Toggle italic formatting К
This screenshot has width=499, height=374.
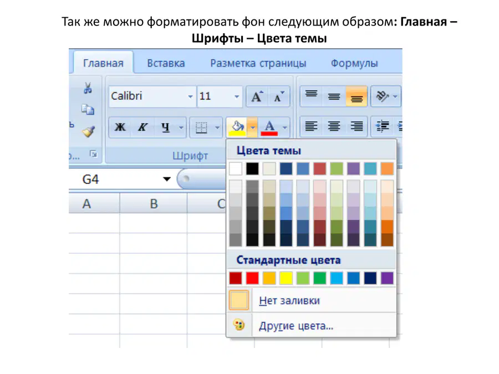142,127
